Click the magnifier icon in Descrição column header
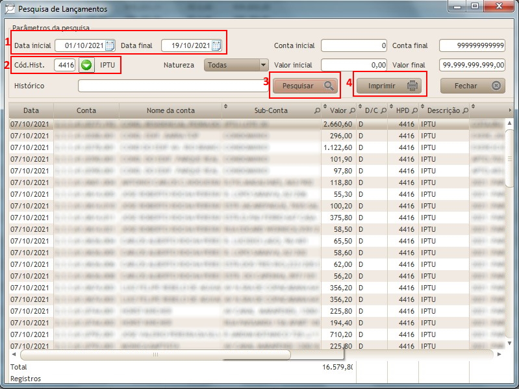The image size is (519, 389). (465, 111)
